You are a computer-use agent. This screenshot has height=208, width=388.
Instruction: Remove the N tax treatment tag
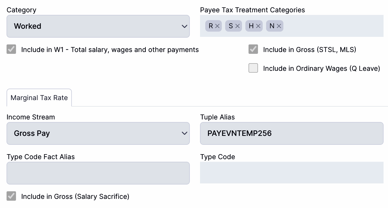coord(279,26)
